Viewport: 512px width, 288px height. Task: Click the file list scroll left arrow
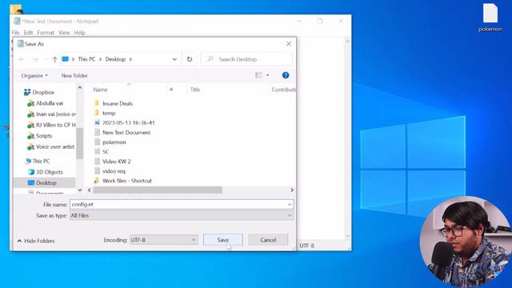coord(89,190)
